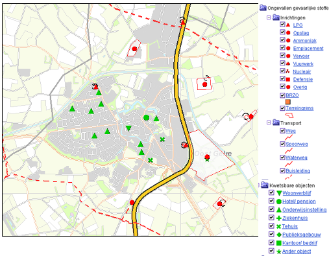Open the Hotel/pension layer link
Viewport: 329px width, 256px height.
pyautogui.click(x=299, y=202)
